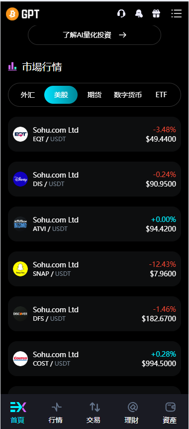Image resolution: width=189 pixels, height=429 pixels.
Task: Click the Snapchat ghost logo
Action: click(x=20, y=269)
